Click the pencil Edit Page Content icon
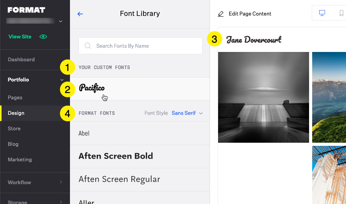 click(221, 14)
